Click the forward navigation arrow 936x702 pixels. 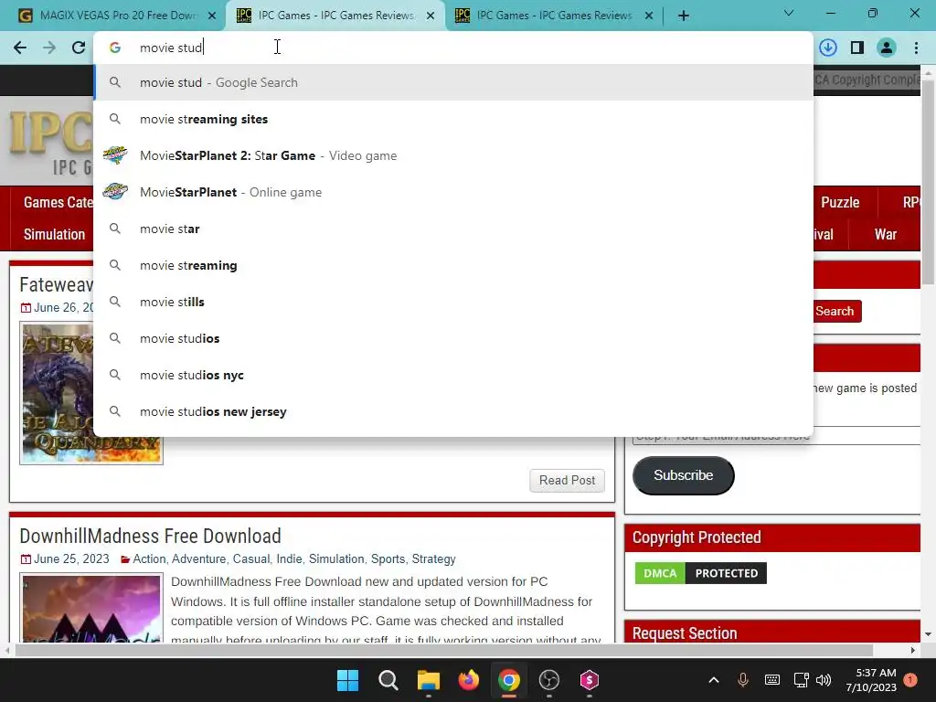(x=49, y=48)
